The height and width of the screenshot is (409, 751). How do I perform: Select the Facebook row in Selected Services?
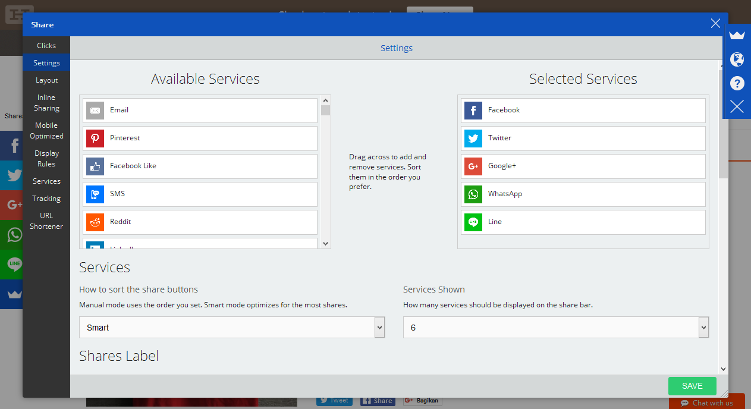pyautogui.click(x=583, y=111)
